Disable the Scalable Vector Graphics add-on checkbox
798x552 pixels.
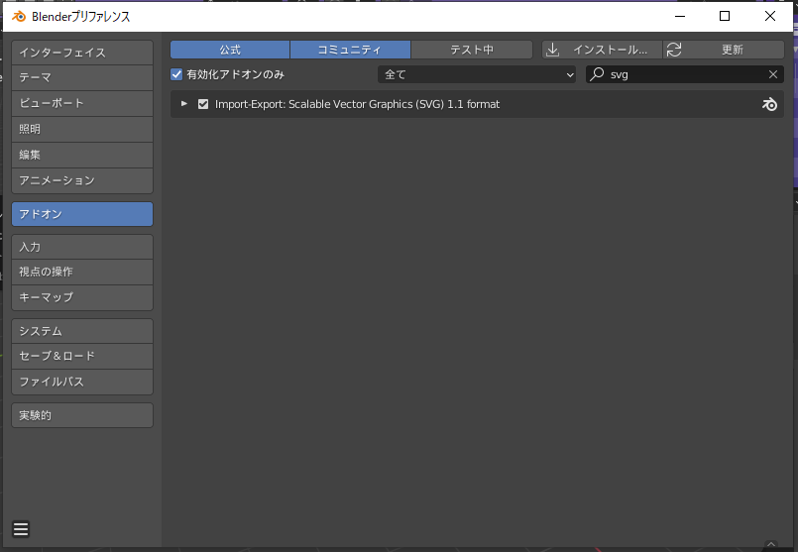(x=203, y=104)
